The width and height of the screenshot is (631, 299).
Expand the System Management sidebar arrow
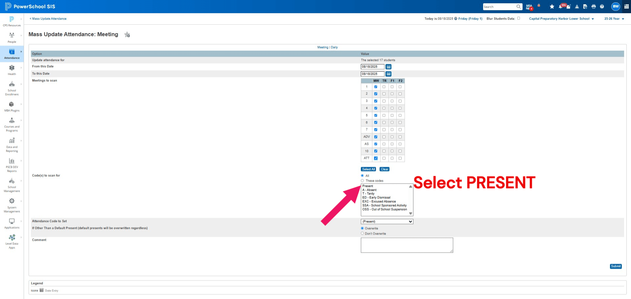(21, 201)
